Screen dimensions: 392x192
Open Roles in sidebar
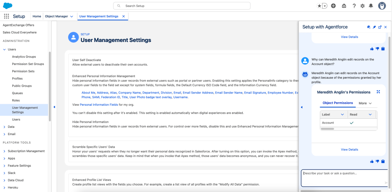pyautogui.click(x=16, y=100)
